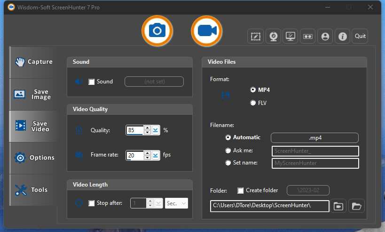This screenshot has height=232, width=385.
Task: Increase Stop after with the up arrow
Action: click(150, 201)
